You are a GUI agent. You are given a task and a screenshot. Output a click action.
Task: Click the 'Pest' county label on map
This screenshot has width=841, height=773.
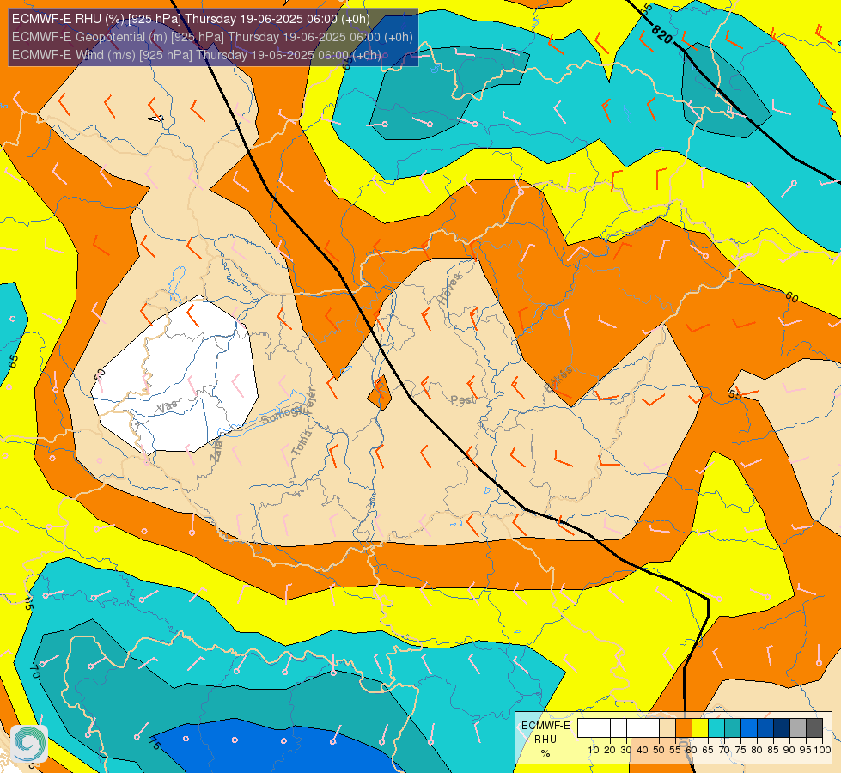(x=463, y=399)
